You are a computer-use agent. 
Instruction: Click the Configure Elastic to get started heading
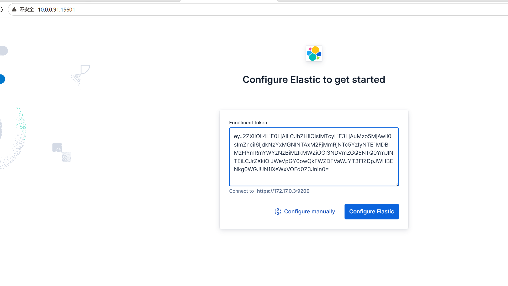tap(314, 80)
